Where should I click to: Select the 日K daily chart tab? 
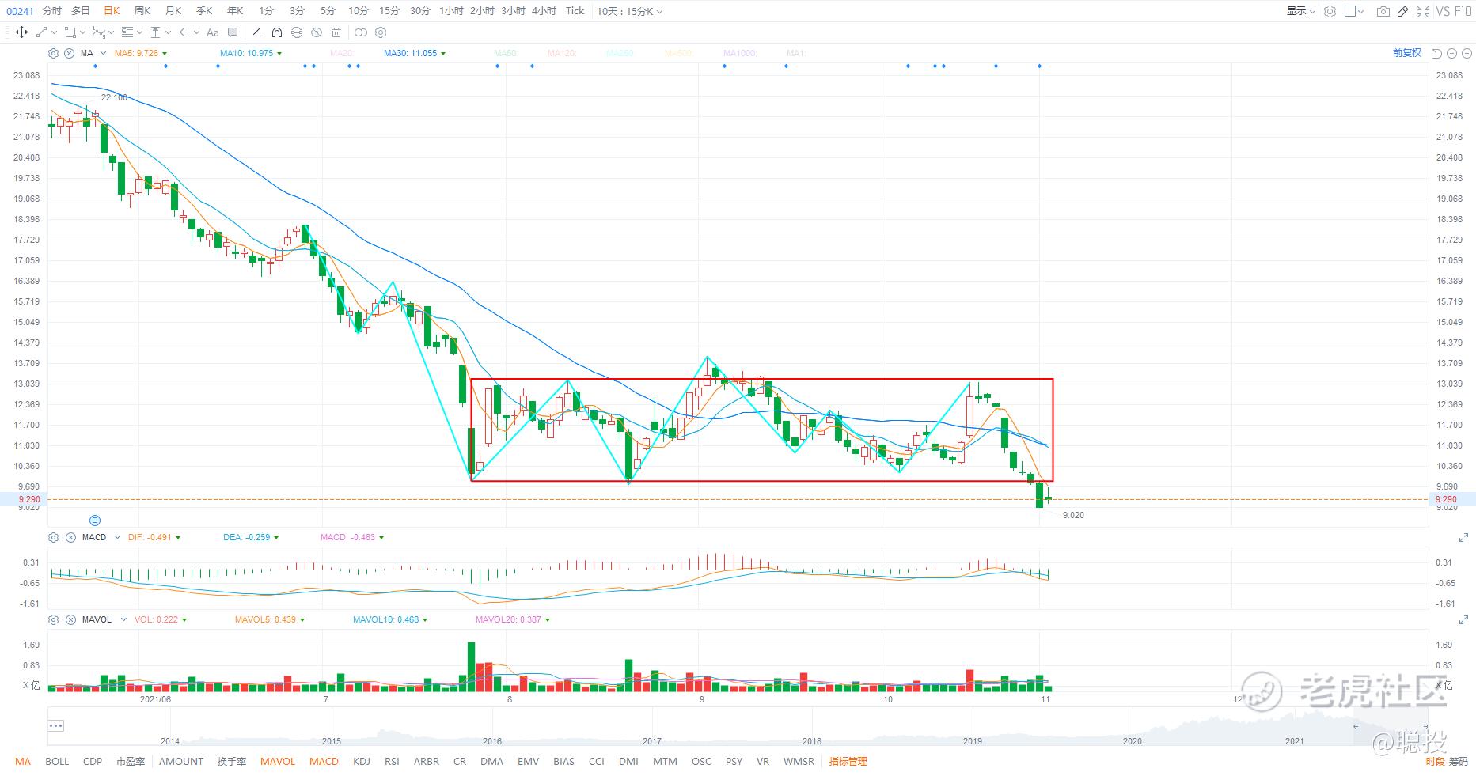(112, 11)
